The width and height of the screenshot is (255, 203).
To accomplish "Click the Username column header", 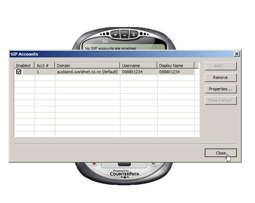I will click(139, 66).
